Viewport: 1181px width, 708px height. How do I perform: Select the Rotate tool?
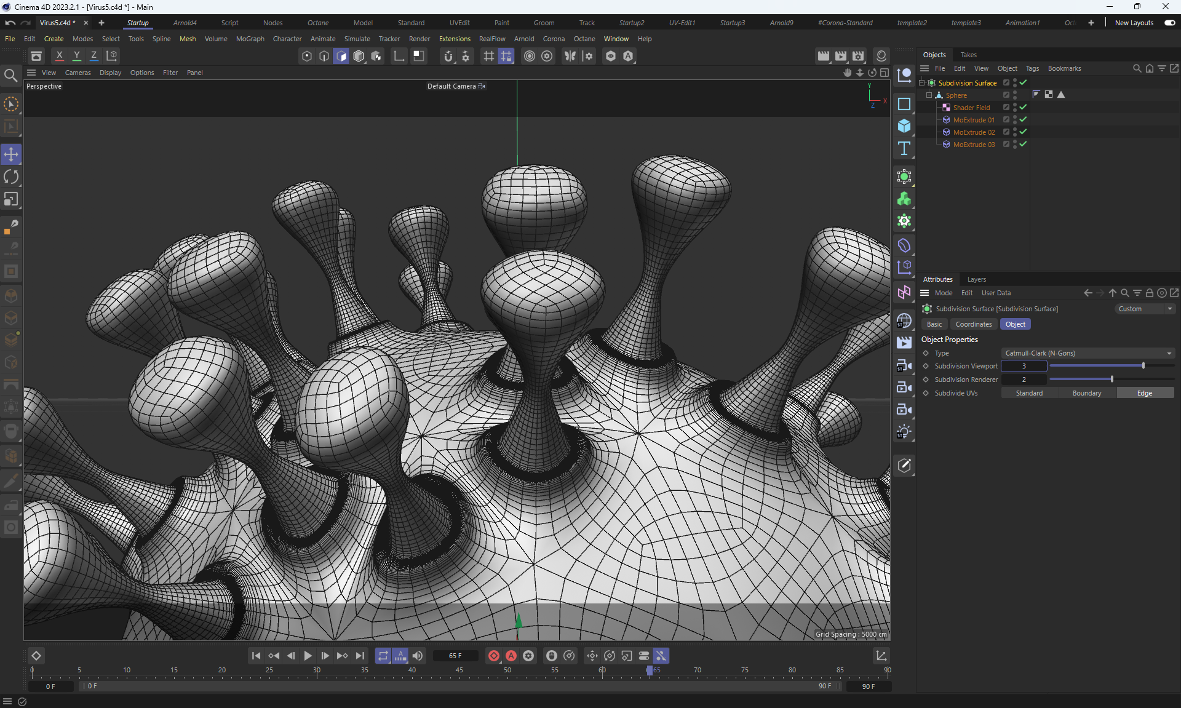tap(11, 177)
